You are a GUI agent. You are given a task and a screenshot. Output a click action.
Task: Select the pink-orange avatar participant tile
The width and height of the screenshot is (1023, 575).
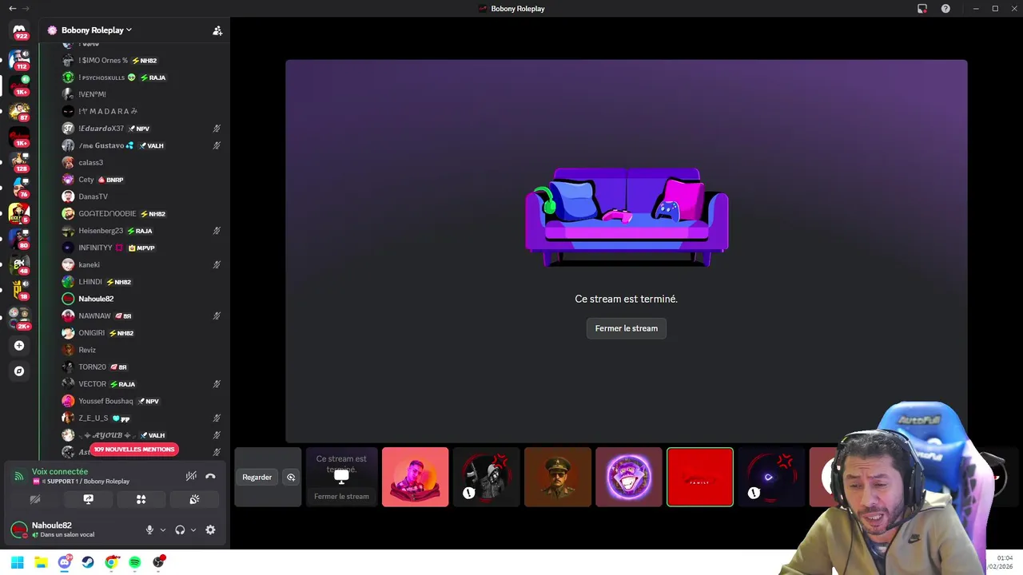point(415,477)
